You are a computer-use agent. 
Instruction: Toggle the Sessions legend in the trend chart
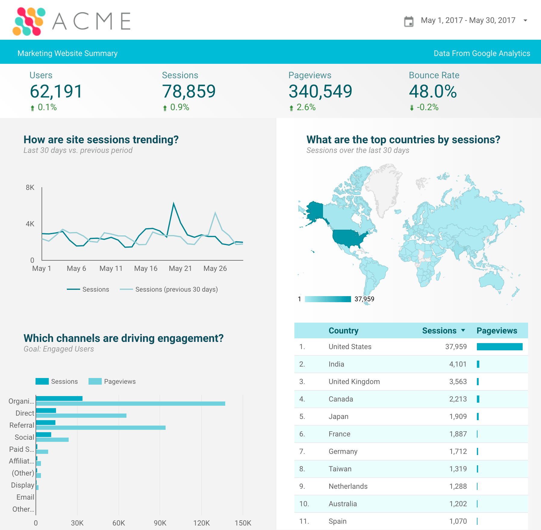pyautogui.click(x=88, y=289)
